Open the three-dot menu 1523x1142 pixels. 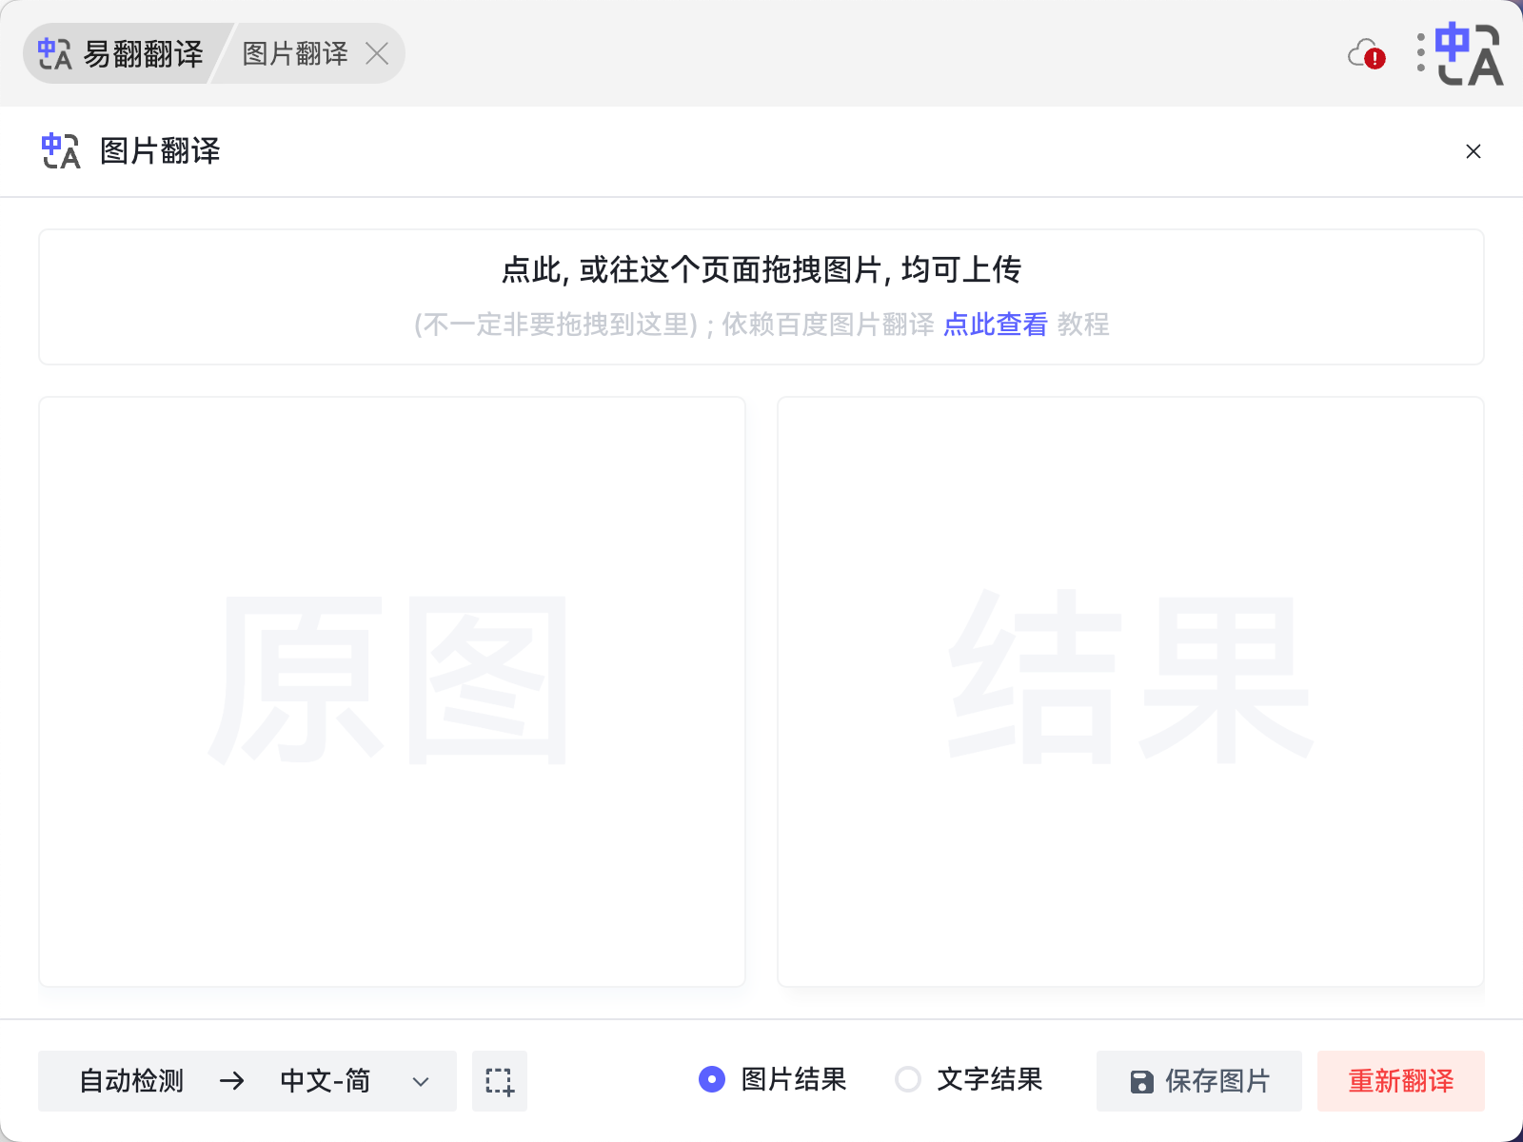(1420, 54)
